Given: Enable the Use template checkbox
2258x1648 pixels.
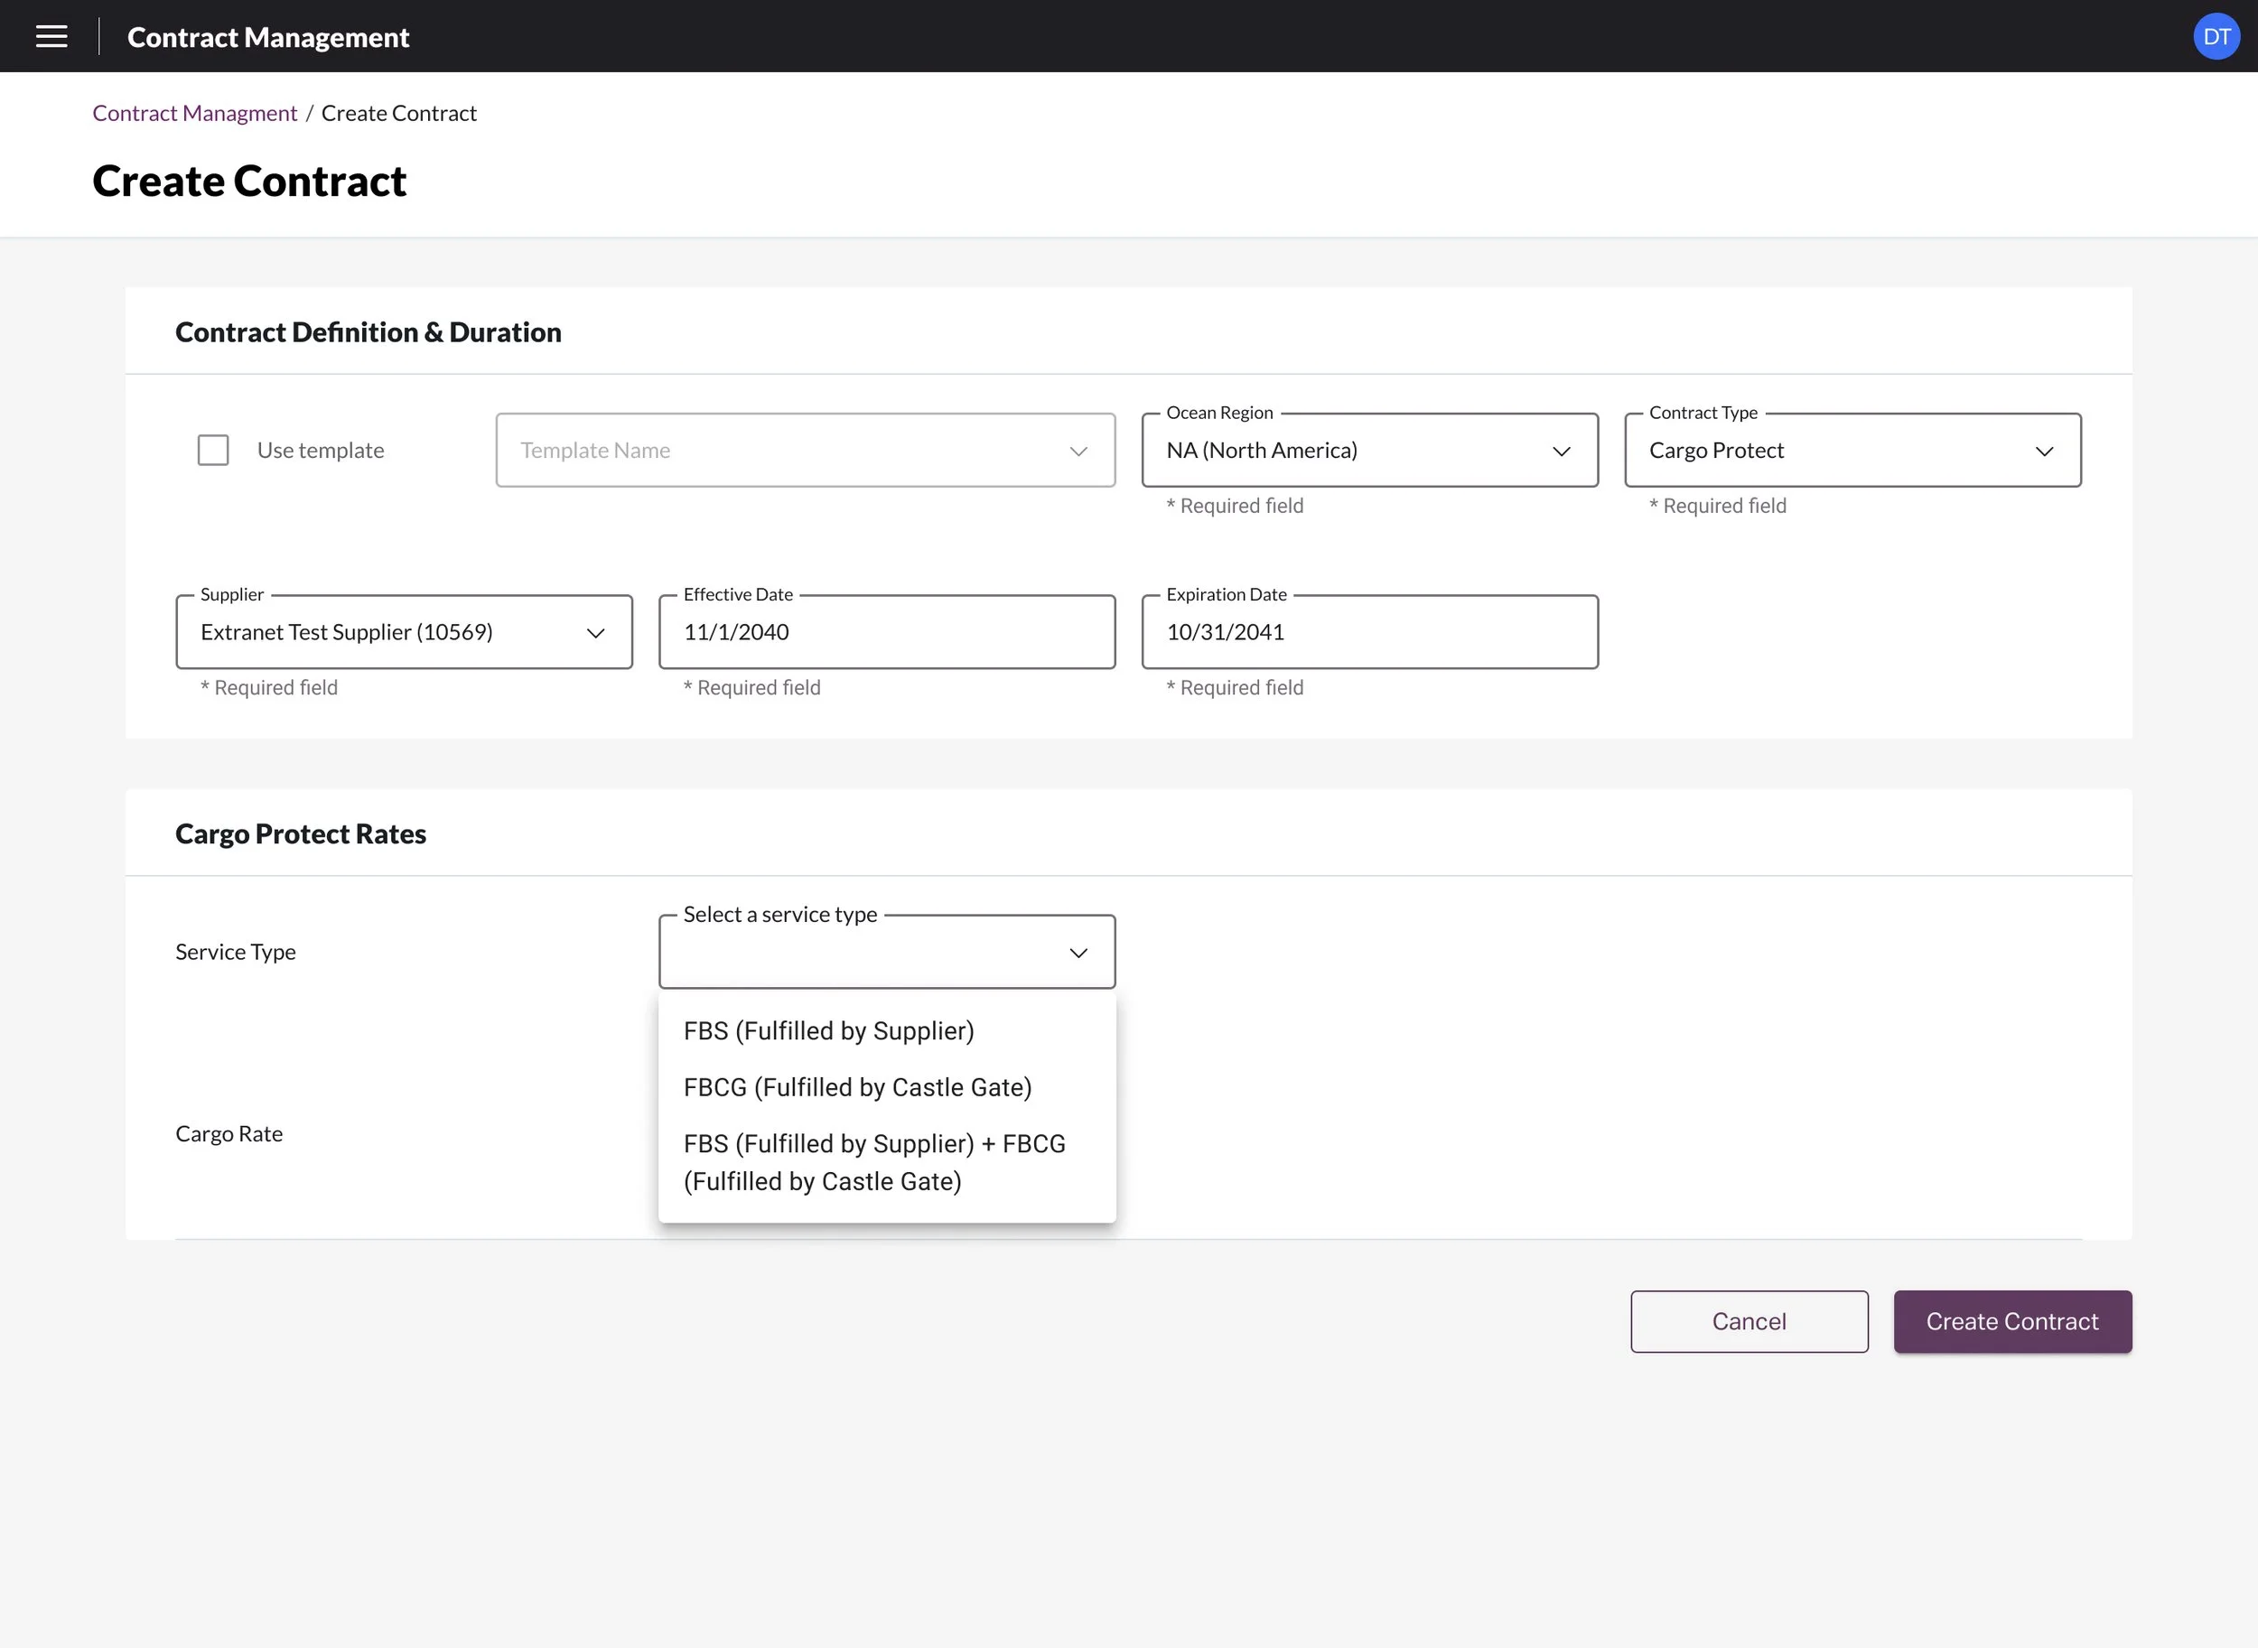Looking at the screenshot, I should [213, 450].
